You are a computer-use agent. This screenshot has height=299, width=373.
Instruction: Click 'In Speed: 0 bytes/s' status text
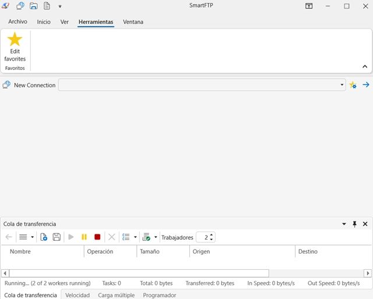pyautogui.click(x=271, y=283)
